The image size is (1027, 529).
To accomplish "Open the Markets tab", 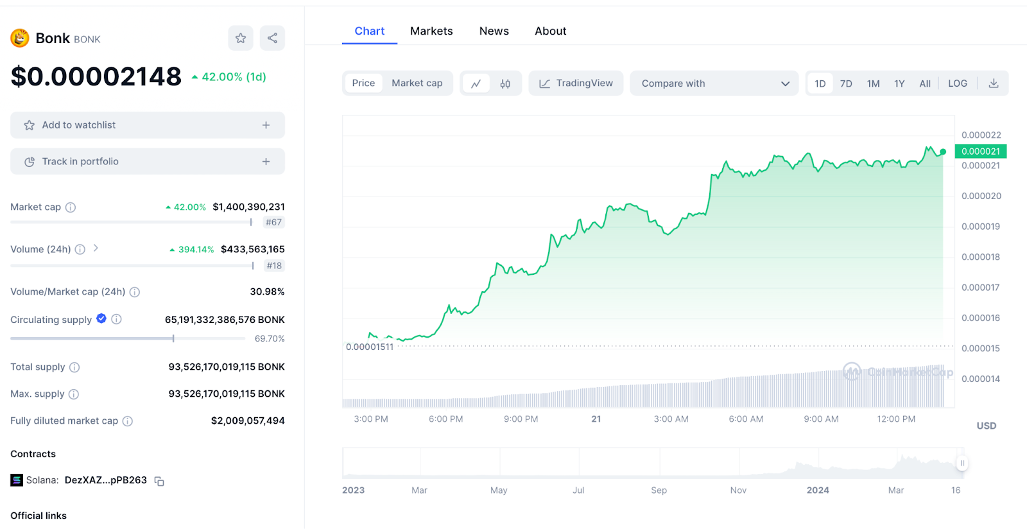I will click(431, 31).
